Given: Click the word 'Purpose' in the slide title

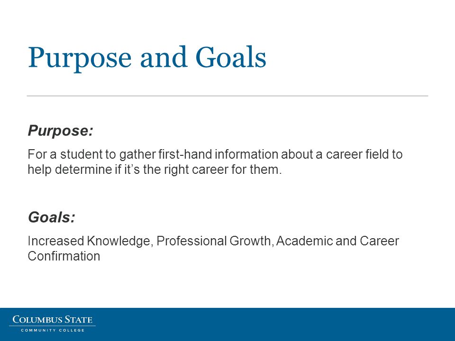Looking at the screenshot, I should click(80, 58).
